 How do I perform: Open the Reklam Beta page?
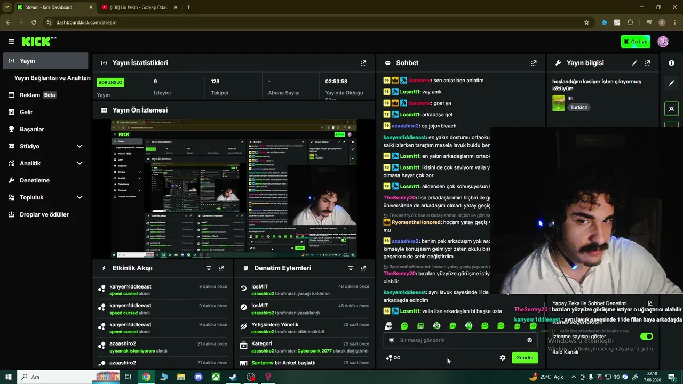point(45,95)
